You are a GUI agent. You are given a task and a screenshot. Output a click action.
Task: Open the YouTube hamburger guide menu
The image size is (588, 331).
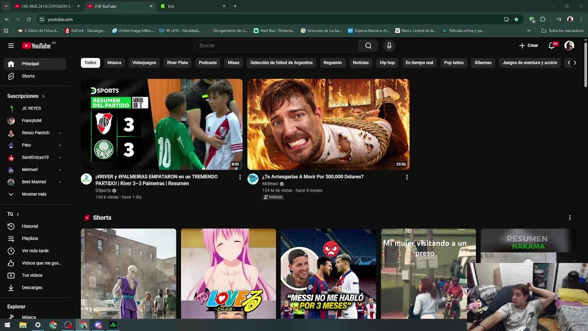(x=11, y=46)
